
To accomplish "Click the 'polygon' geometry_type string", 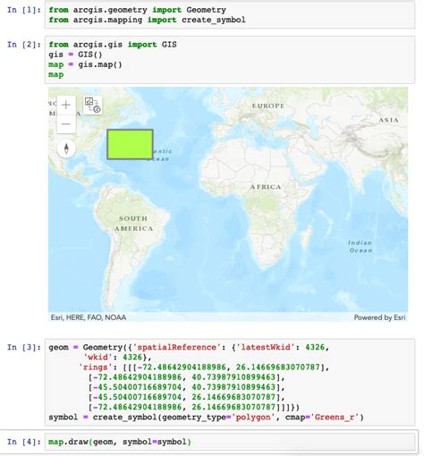I will coord(253,417).
